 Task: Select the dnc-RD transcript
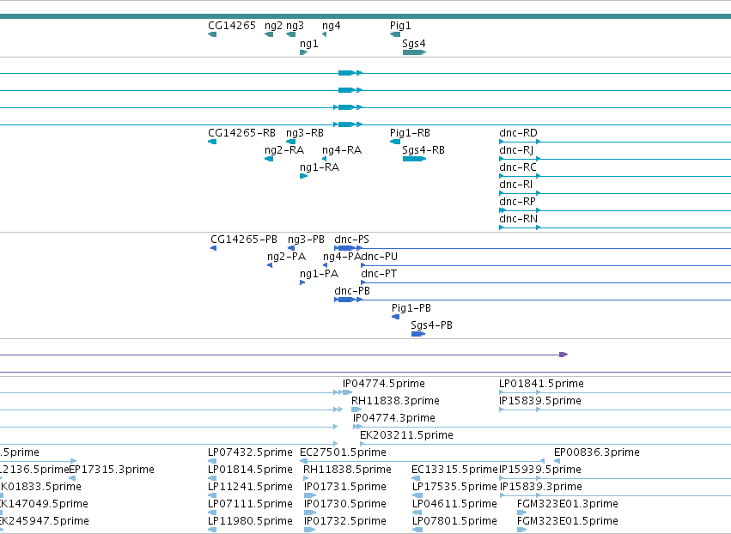pos(518,133)
